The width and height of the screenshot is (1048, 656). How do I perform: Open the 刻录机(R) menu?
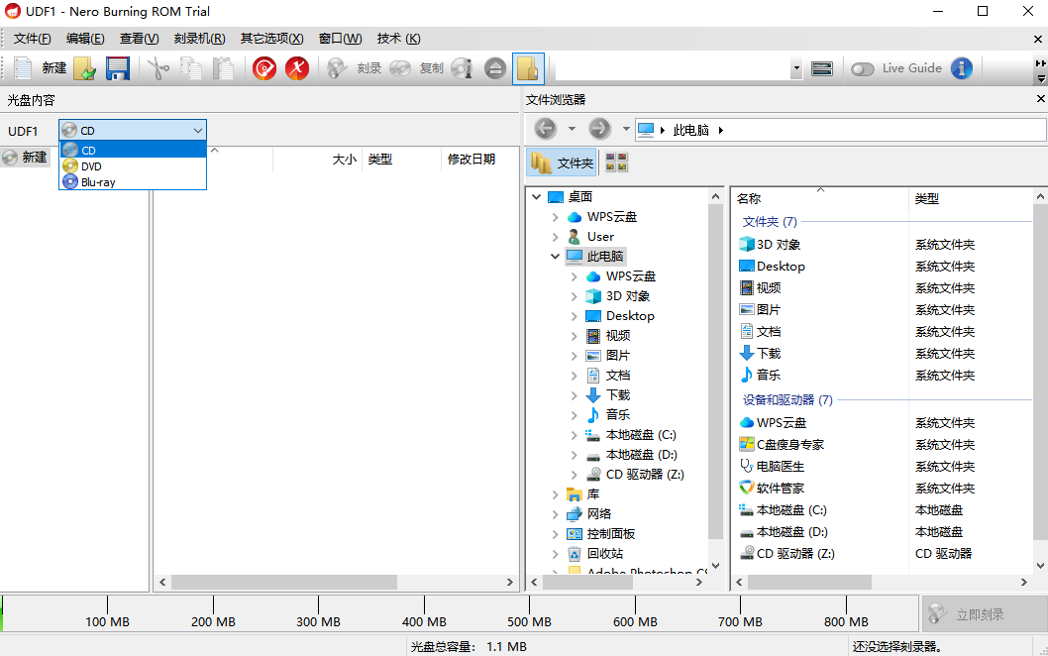point(199,39)
